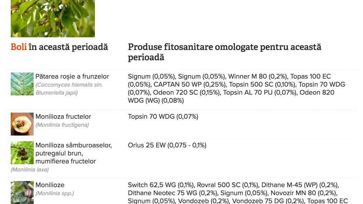Click the Monilinia laxa scientific name

tap(29, 170)
